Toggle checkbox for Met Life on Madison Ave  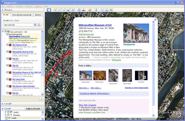pyautogui.click(x=7, y=58)
